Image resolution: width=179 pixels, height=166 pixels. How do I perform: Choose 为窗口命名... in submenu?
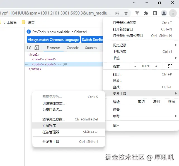pyautogui.click(x=69, y=110)
